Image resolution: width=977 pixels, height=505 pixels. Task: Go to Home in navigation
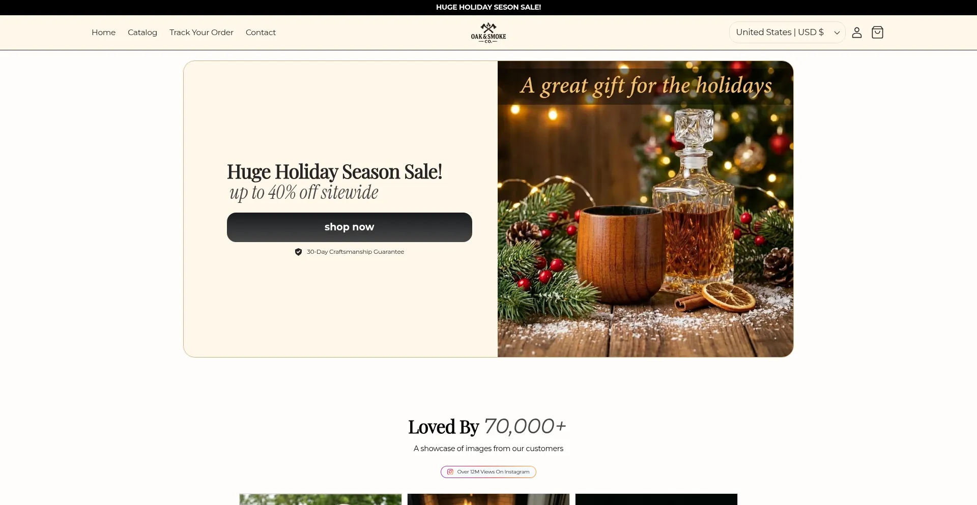click(x=103, y=33)
